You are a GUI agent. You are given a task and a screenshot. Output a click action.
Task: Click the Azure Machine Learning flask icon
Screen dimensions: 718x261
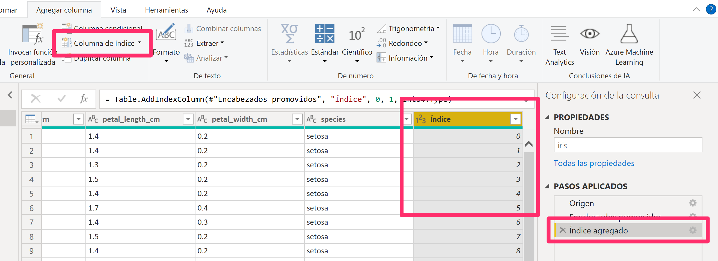tap(629, 34)
